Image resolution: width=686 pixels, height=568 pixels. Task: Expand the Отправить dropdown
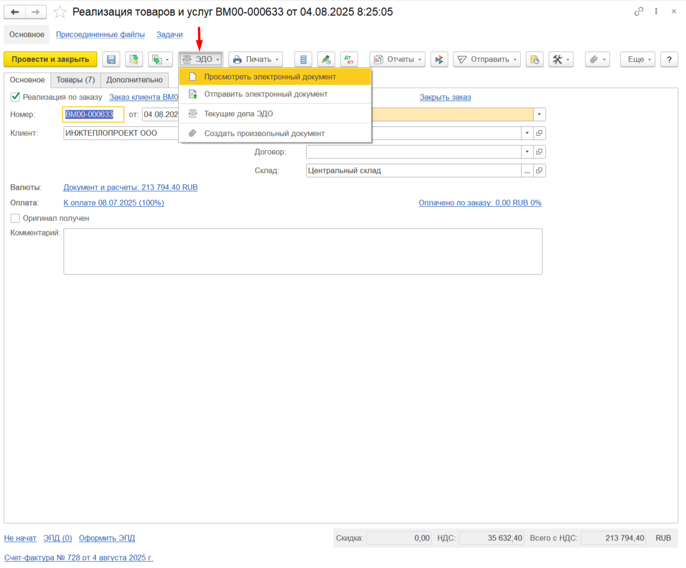(x=487, y=60)
